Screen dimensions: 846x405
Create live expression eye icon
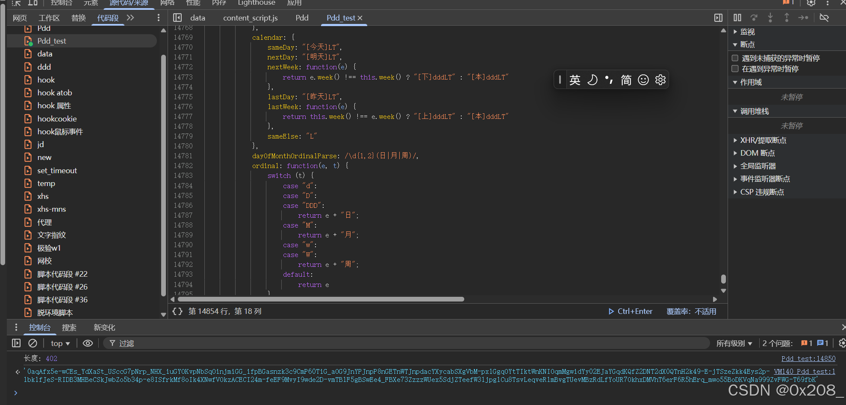[x=88, y=343]
